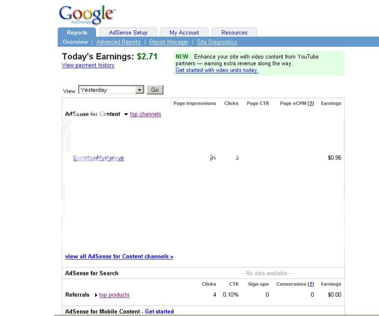Click the AdSense for Search heading

click(x=91, y=273)
